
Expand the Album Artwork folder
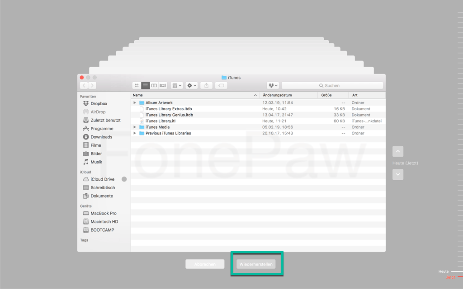[x=135, y=103]
